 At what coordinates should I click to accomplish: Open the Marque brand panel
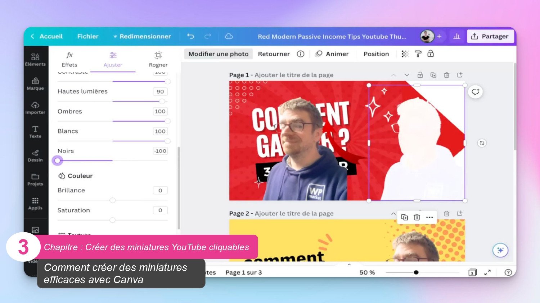[x=35, y=84]
